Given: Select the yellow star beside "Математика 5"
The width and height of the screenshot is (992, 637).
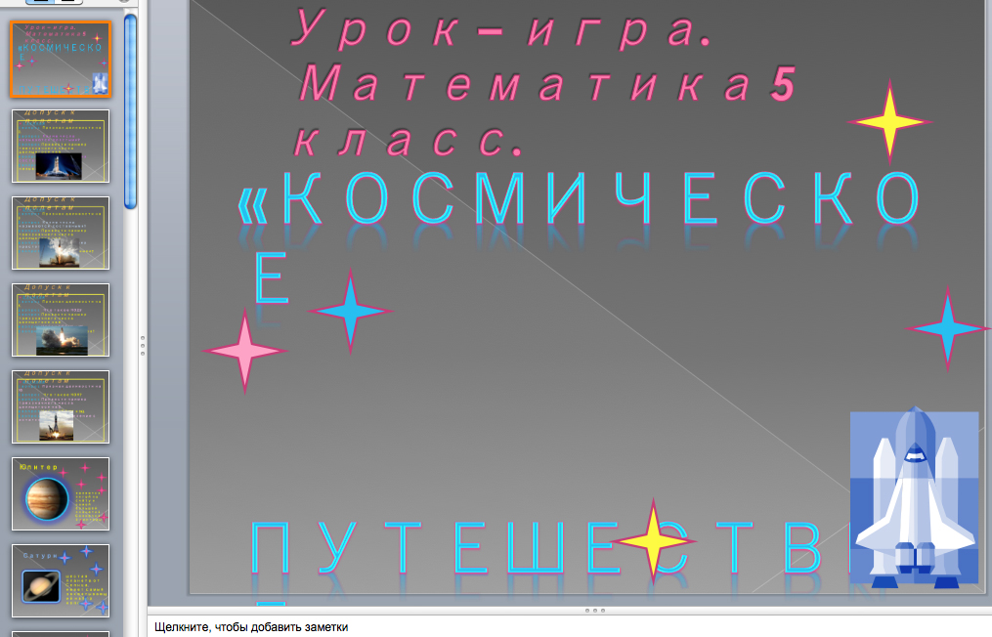Looking at the screenshot, I should [888, 121].
